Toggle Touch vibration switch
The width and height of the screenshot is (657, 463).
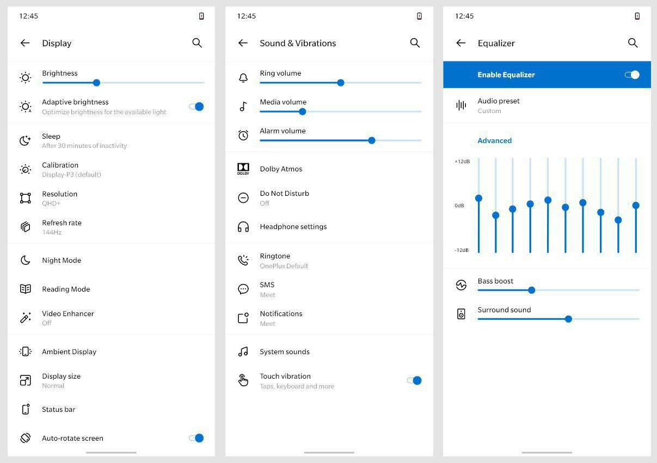[x=414, y=380]
